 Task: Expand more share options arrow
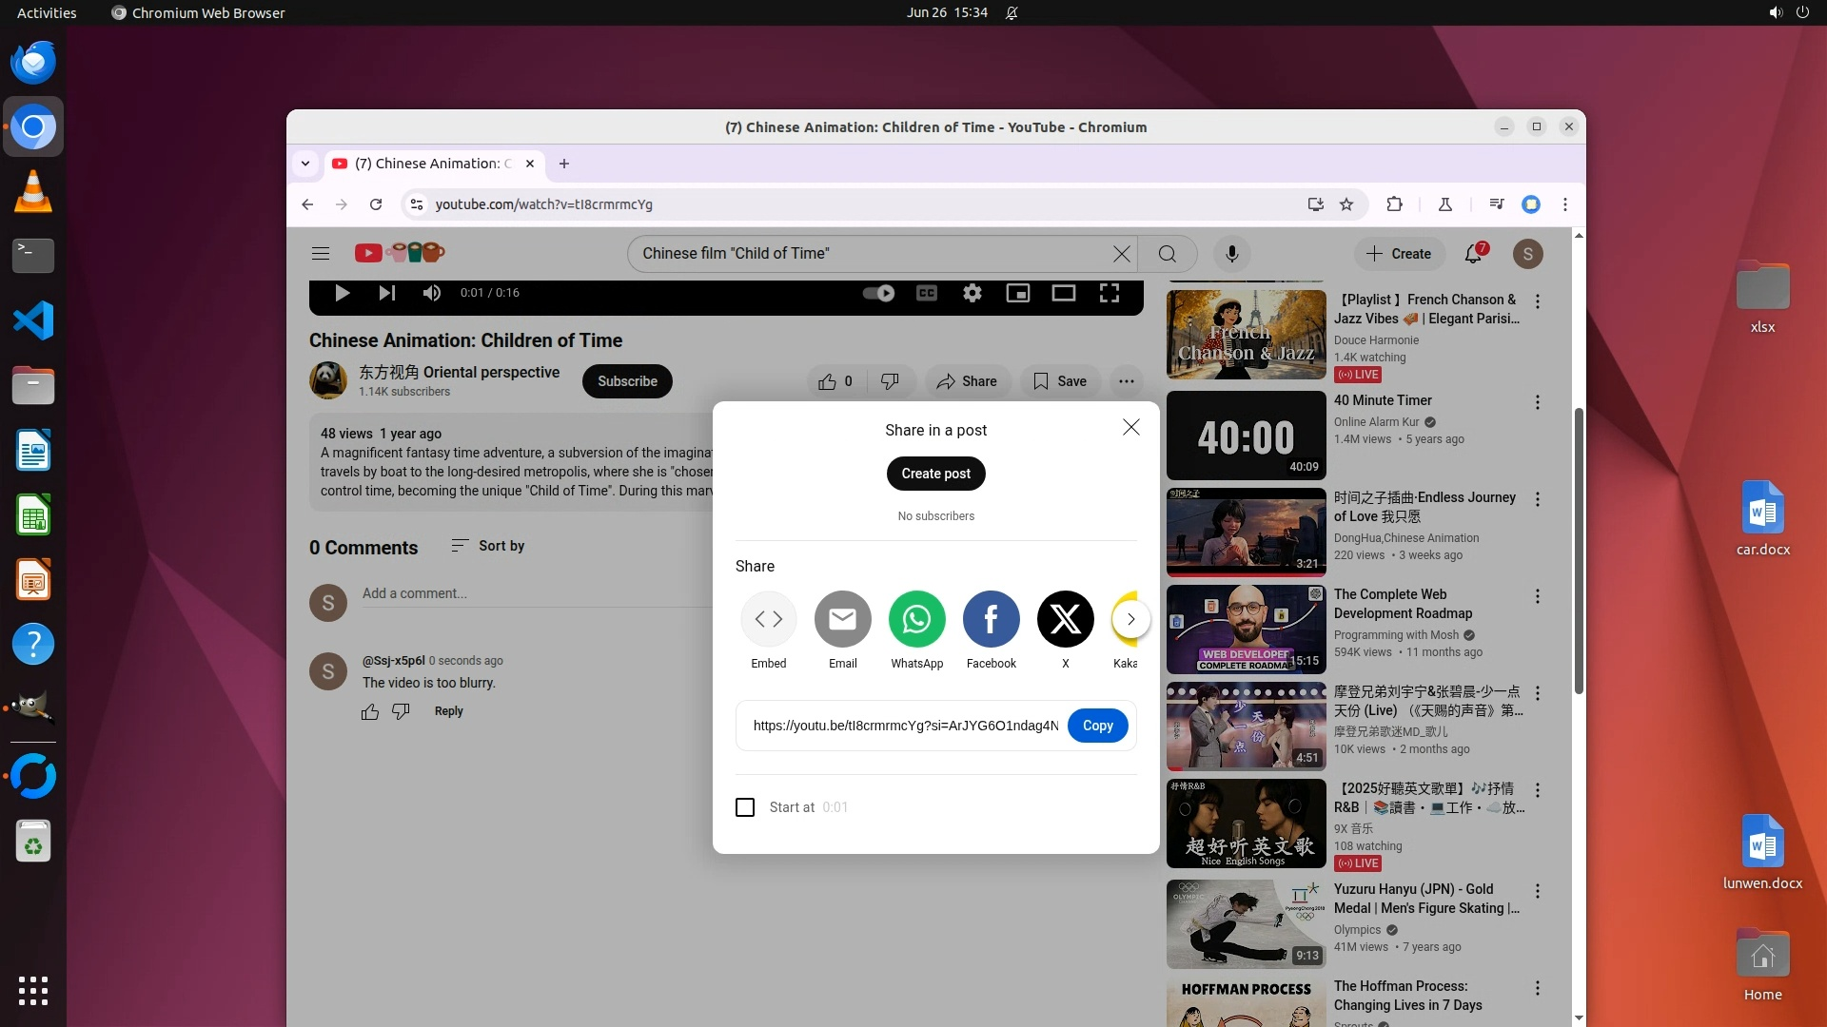(1130, 619)
